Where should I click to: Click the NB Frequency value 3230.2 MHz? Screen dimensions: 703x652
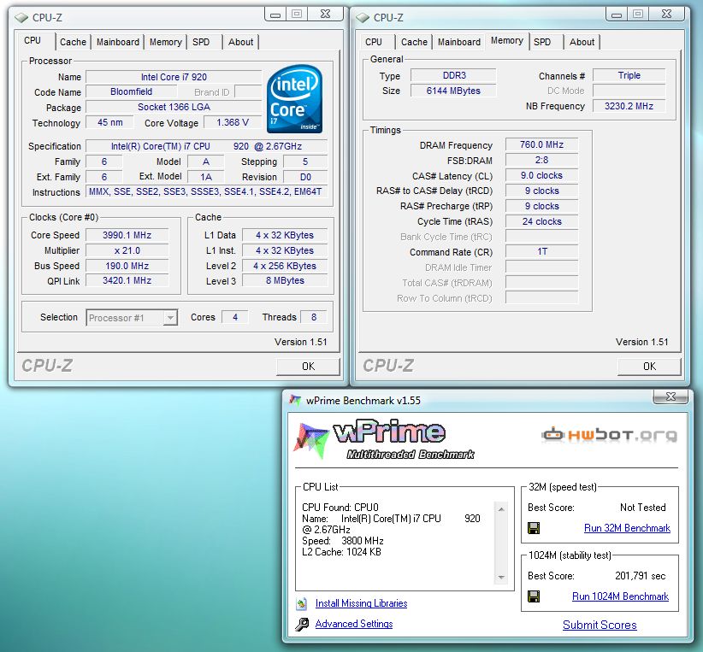coord(629,106)
